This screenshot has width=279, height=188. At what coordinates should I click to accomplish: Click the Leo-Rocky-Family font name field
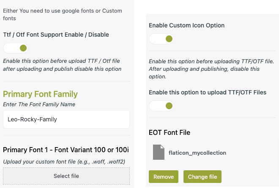[66, 119]
